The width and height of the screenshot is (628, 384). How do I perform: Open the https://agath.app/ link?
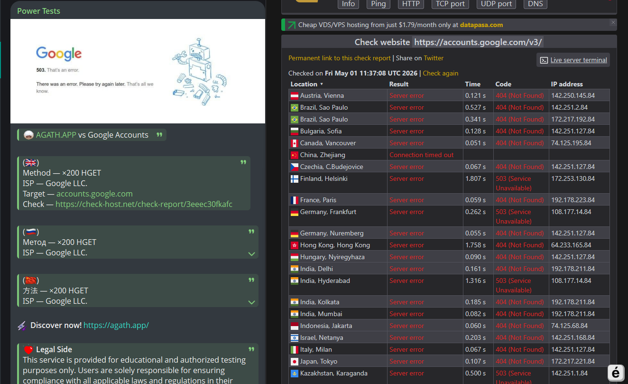116,325
